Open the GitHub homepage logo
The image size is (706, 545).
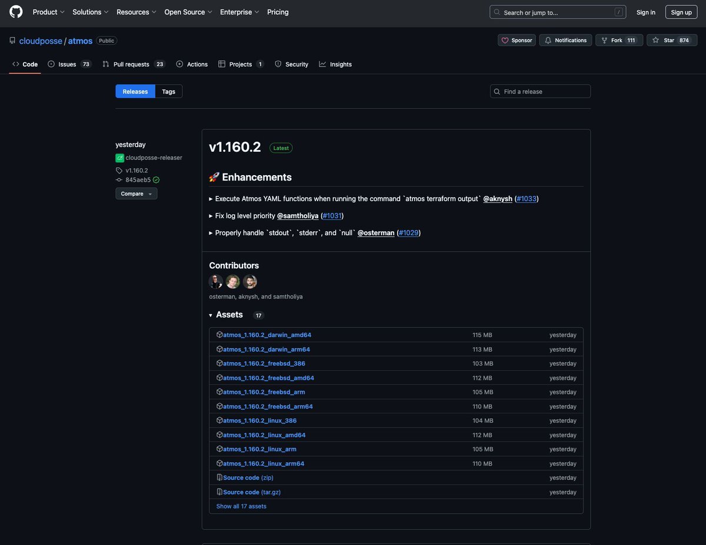16,12
